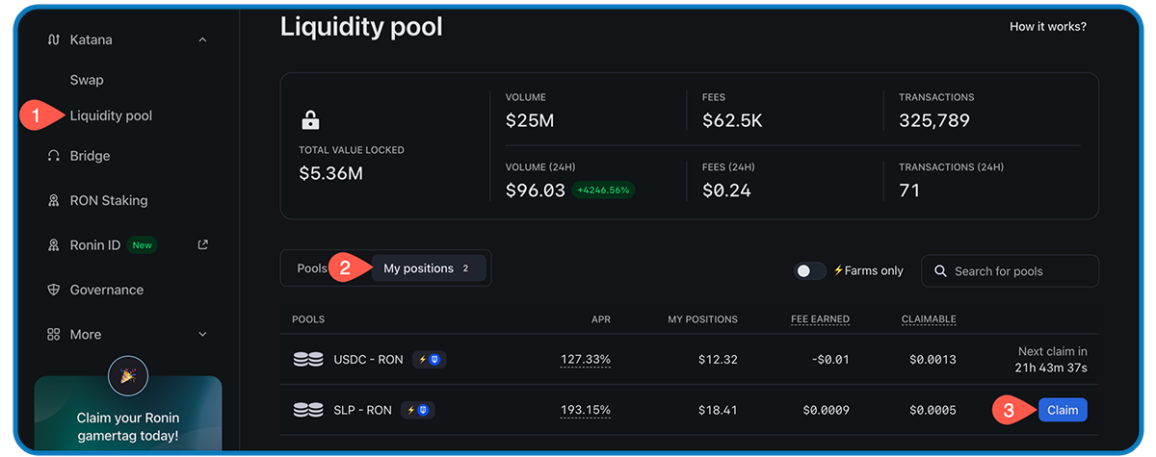Click the Governance shield icon
Screen dimensions: 1156x457
(x=54, y=290)
